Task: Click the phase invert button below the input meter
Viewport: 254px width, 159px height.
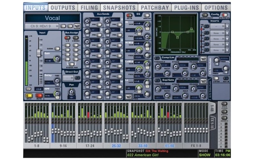Action: click(29, 89)
